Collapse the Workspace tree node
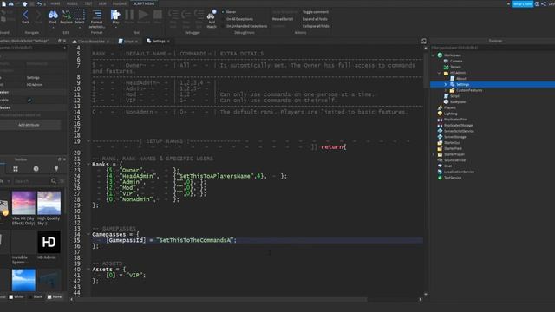Image resolution: width=555 pixels, height=312 pixels. (434, 55)
